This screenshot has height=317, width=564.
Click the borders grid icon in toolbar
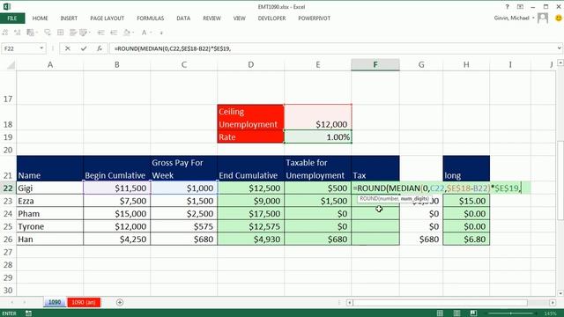pos(61,33)
